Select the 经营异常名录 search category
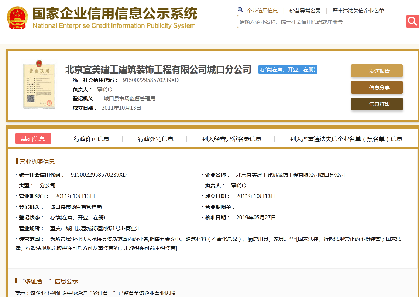The image size is (419, 297). [305, 11]
